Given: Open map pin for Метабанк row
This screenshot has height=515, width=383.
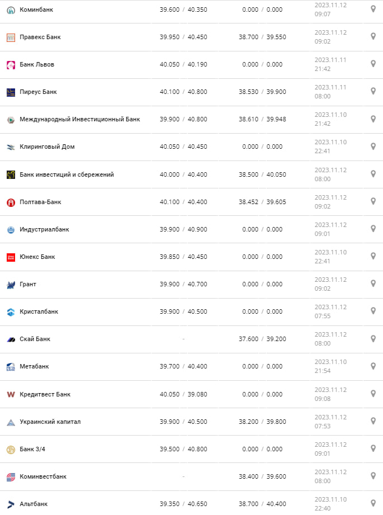Looking at the screenshot, I should pyautogui.click(x=373, y=366).
